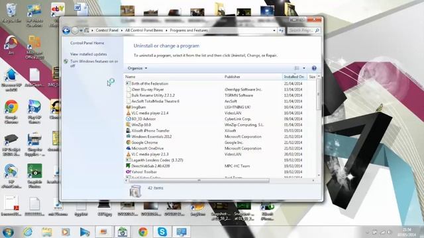The image size is (424, 238).
Task: Select the BD_3D Advisor icon
Action: click(129, 119)
